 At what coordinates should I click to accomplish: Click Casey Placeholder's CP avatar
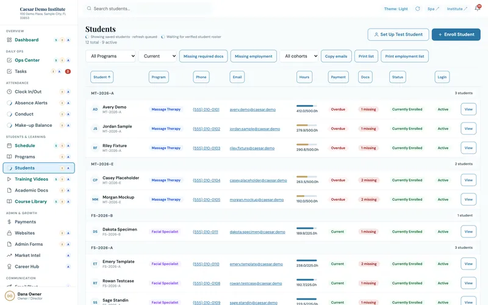click(95, 180)
